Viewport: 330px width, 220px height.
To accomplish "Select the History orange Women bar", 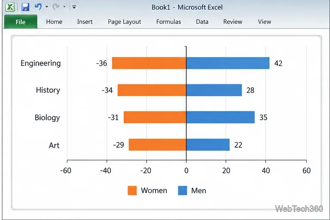I will coord(152,90).
